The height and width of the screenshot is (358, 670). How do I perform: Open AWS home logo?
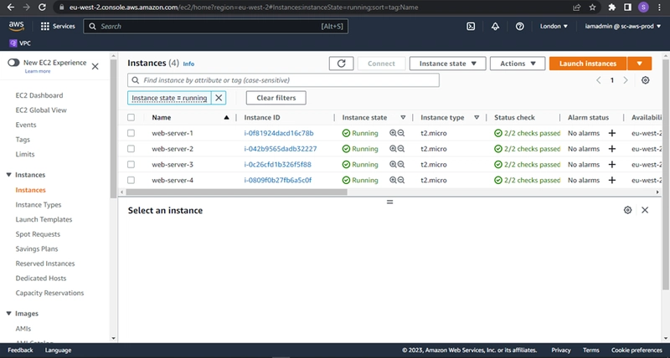(16, 27)
